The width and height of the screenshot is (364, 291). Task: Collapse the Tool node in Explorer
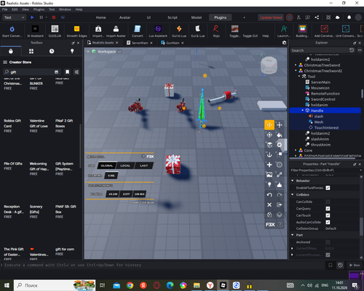[x=299, y=76]
